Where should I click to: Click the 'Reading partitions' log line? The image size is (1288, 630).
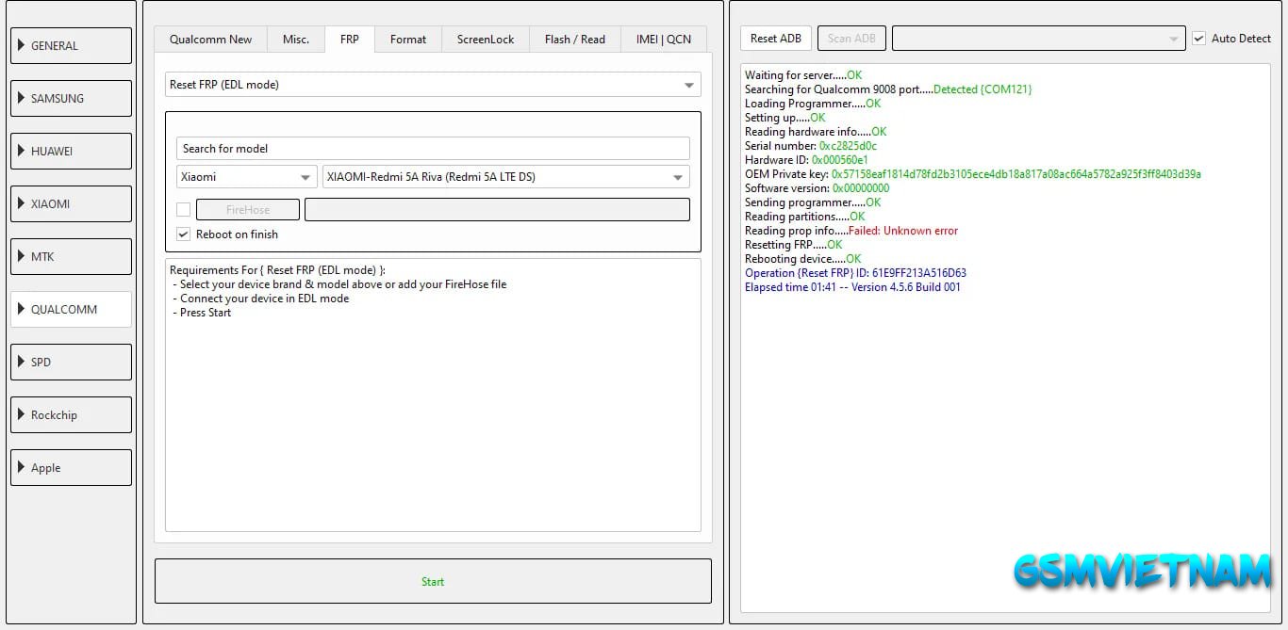pos(805,217)
